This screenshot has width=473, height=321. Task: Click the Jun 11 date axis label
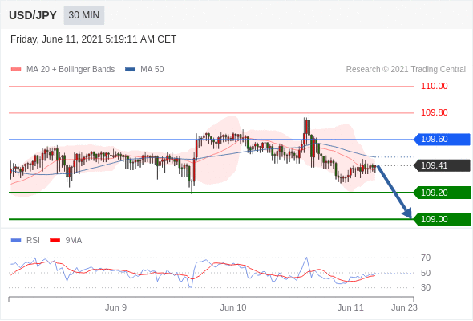pos(350,307)
